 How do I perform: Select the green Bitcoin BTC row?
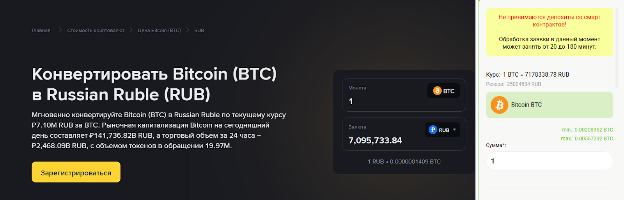[x=550, y=105]
